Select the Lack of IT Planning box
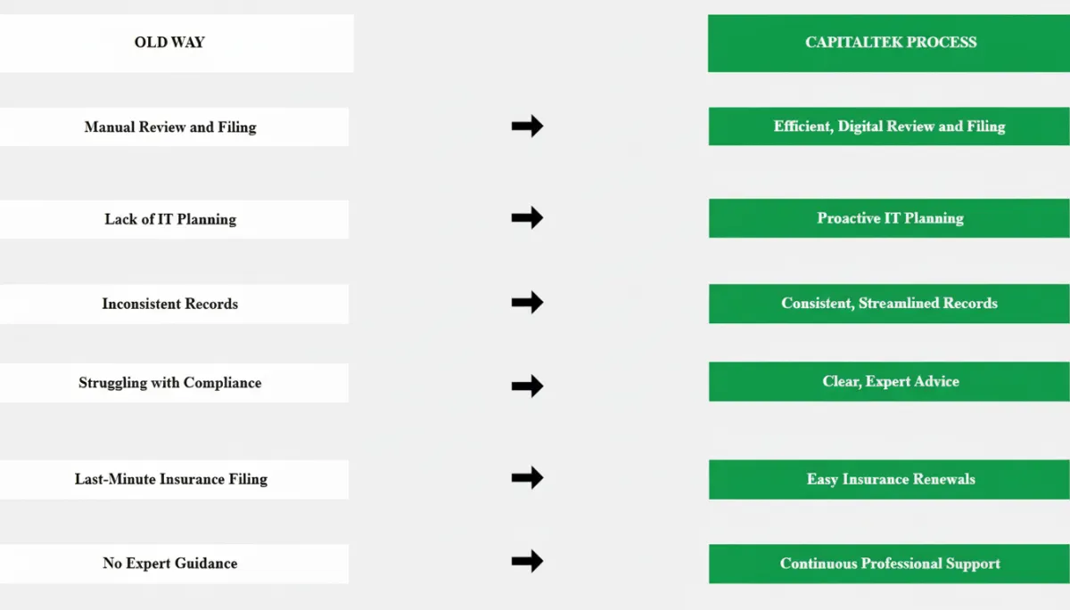The height and width of the screenshot is (610, 1070). [173, 219]
